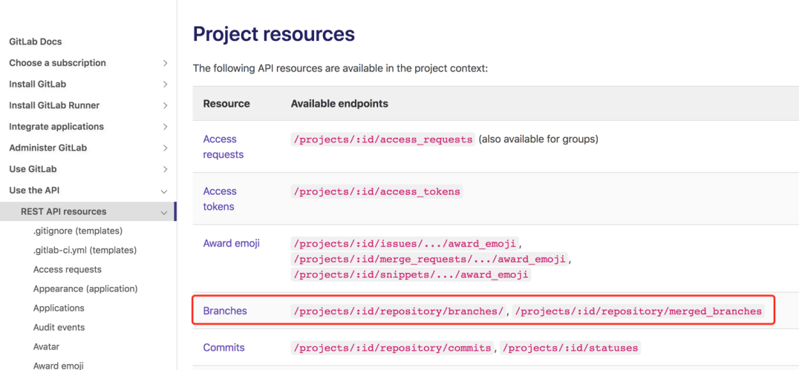Open GitLab Docs home link

point(36,42)
